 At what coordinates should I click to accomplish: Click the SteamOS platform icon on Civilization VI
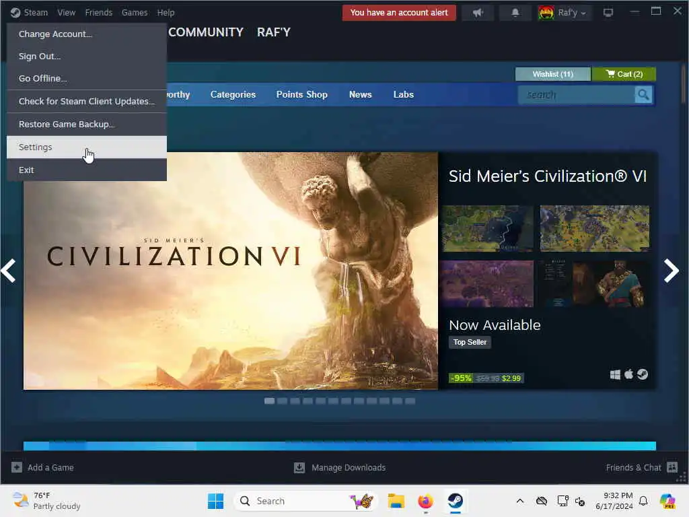[643, 374]
